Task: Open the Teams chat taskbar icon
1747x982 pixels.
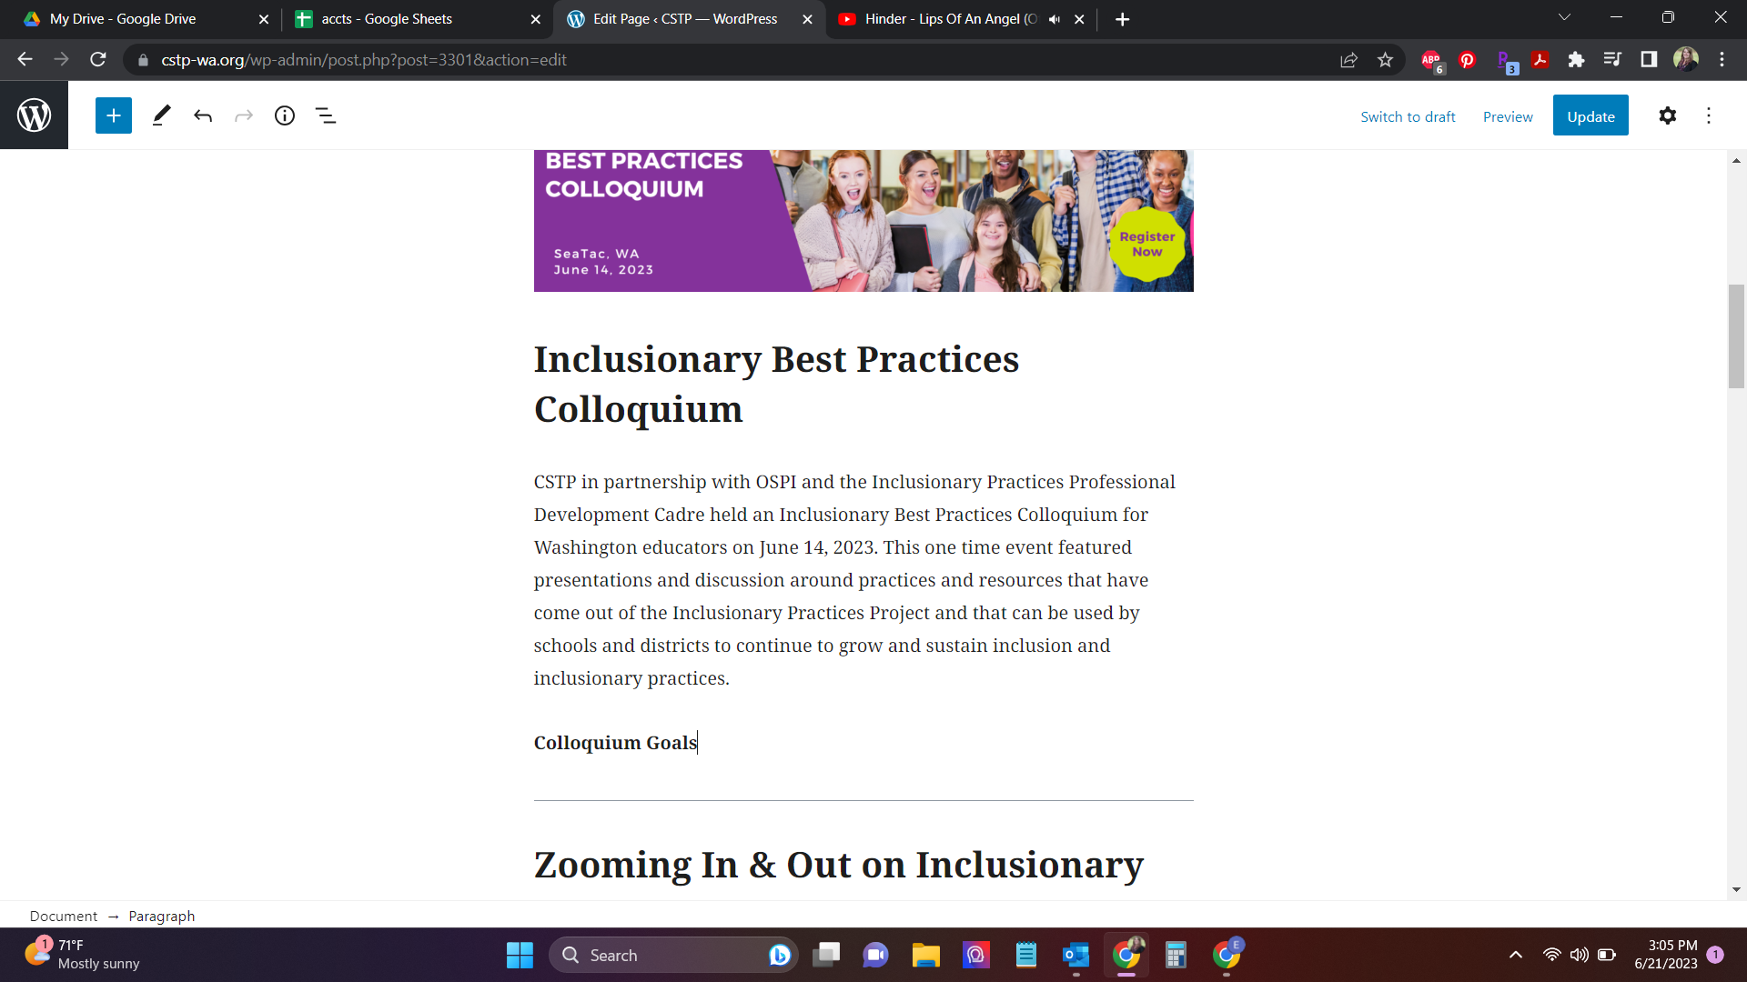Action: tap(876, 955)
